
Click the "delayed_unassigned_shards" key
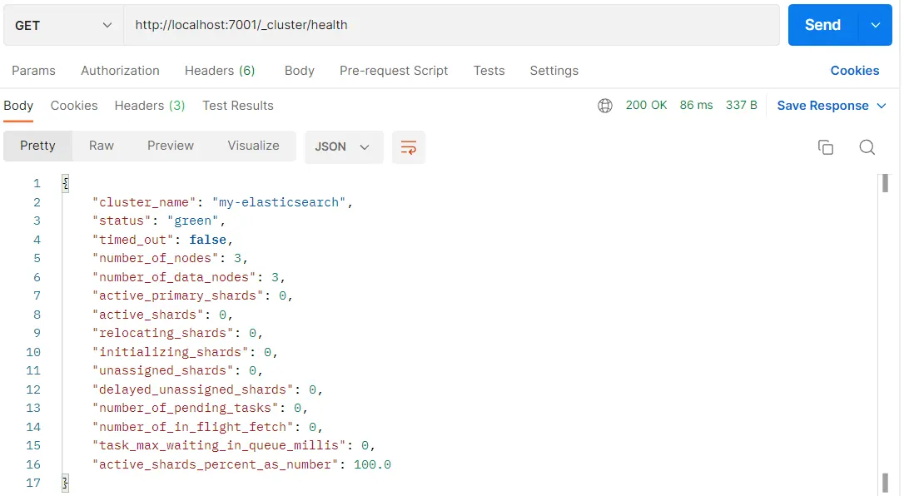[x=193, y=389]
